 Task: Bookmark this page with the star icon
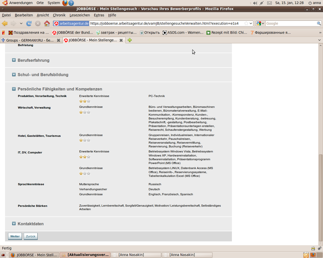(x=246, y=23)
